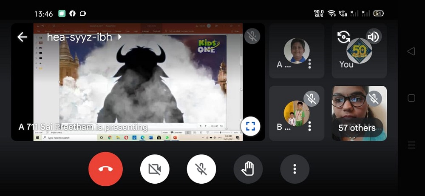Select participant A's avatar thumbnail
Screen dimensions: 425x196
(296, 51)
